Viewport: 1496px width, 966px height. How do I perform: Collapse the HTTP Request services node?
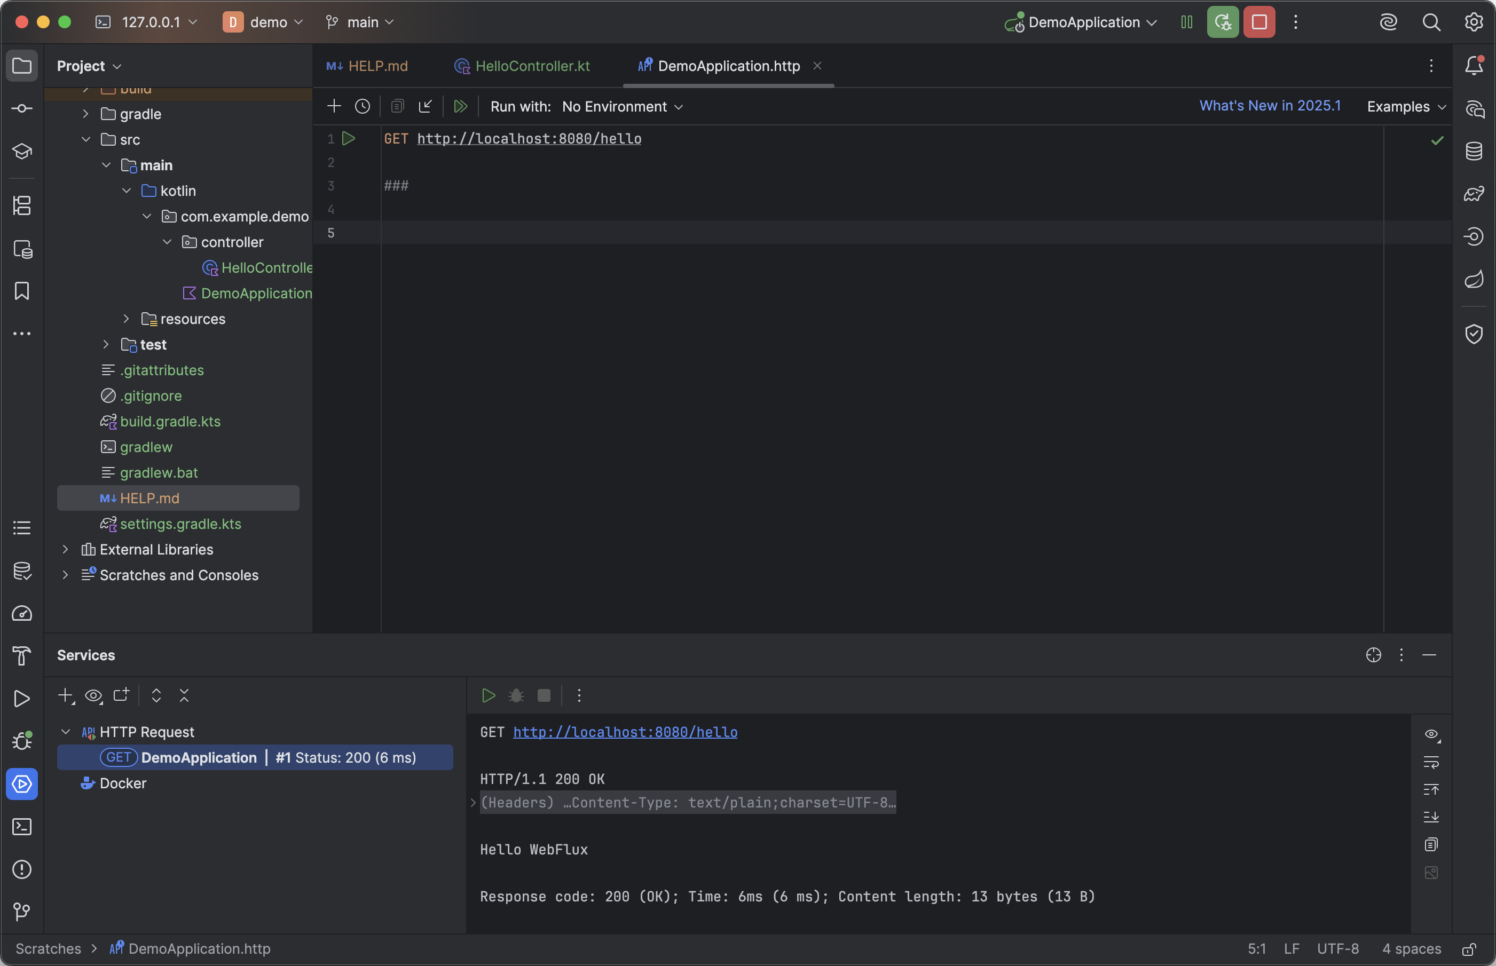[x=65, y=732]
